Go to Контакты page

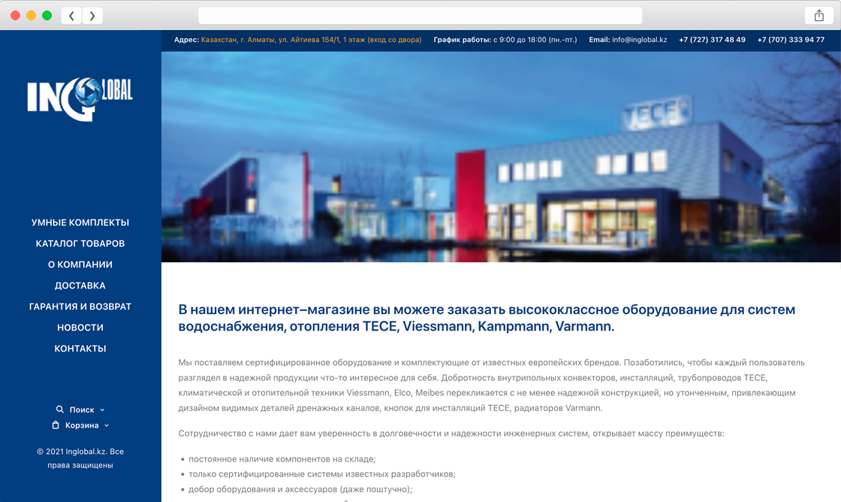coord(80,349)
